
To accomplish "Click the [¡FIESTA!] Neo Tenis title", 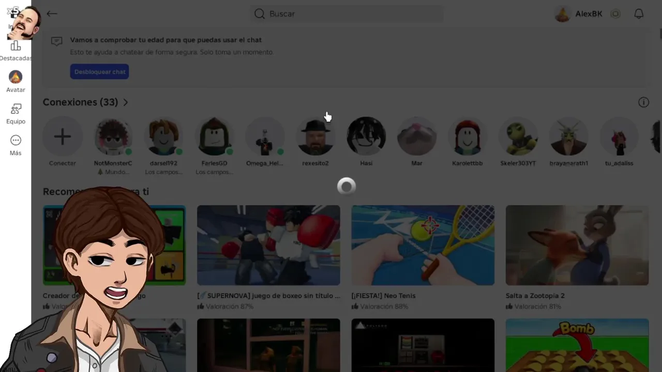I will pos(383,296).
